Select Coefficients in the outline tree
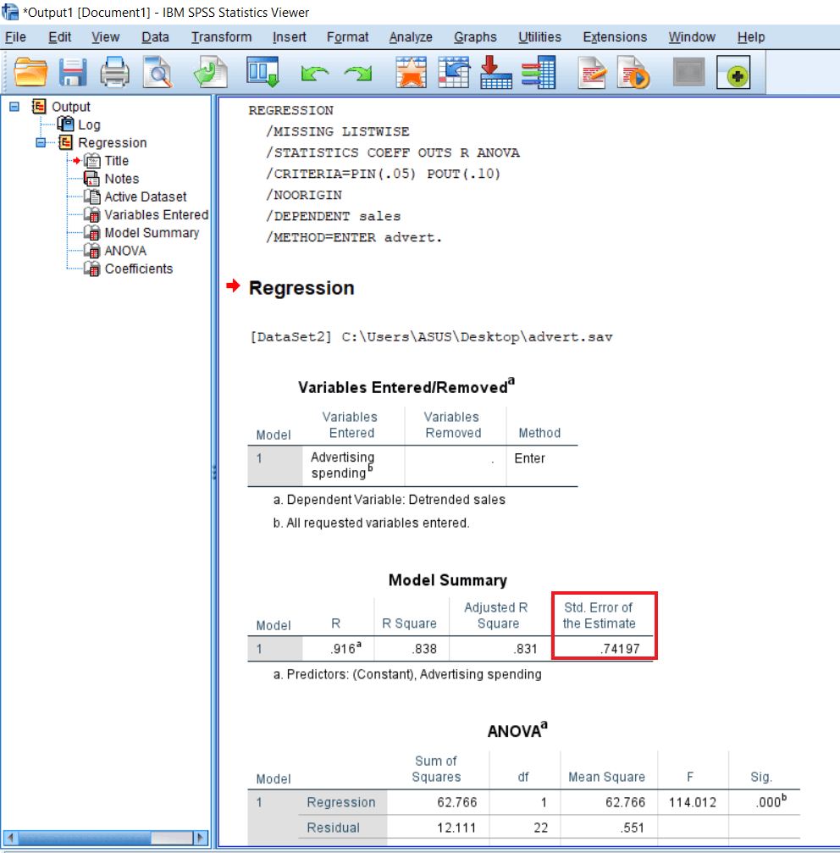840x853 pixels. [138, 269]
